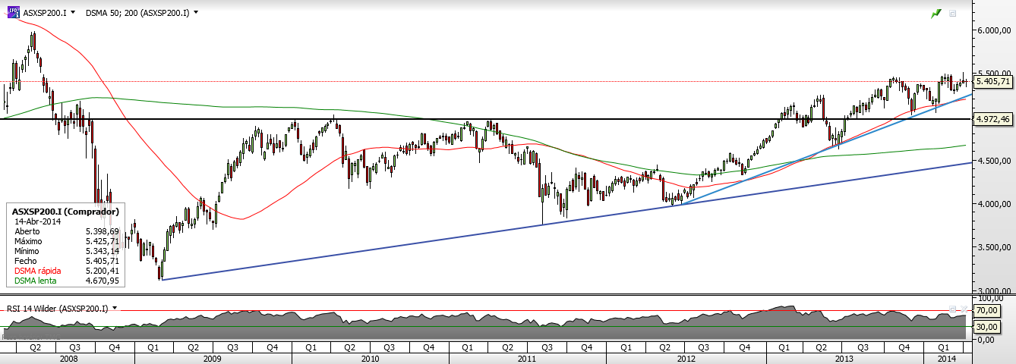Click the 4.500,00 price axis label
This screenshot has height=364, width=1016.
[995, 161]
